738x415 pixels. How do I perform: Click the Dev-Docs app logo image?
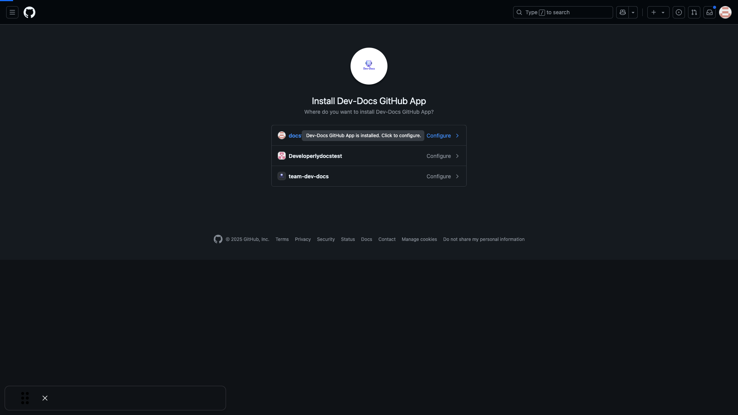(x=369, y=65)
